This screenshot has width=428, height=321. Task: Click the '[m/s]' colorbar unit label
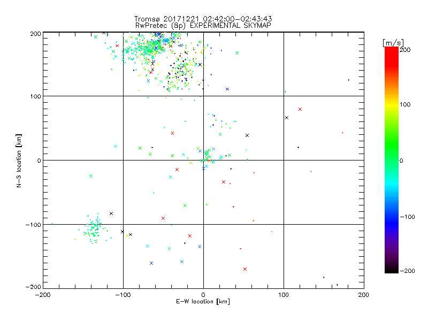coord(393,43)
